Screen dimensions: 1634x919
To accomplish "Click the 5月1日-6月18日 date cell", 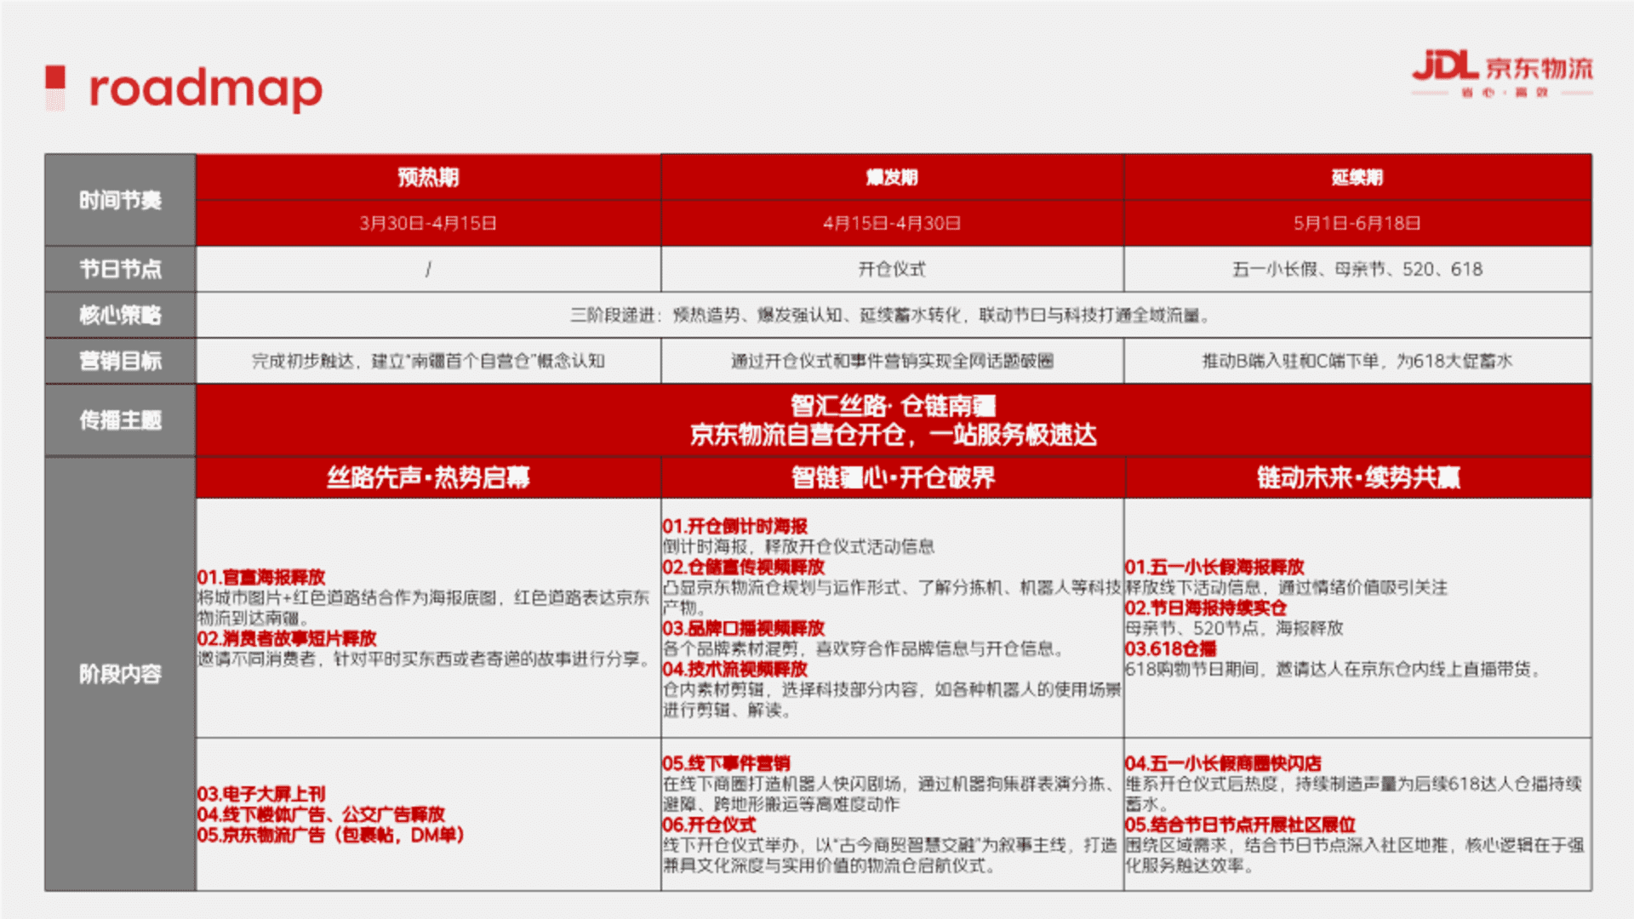I will pos(1357,223).
